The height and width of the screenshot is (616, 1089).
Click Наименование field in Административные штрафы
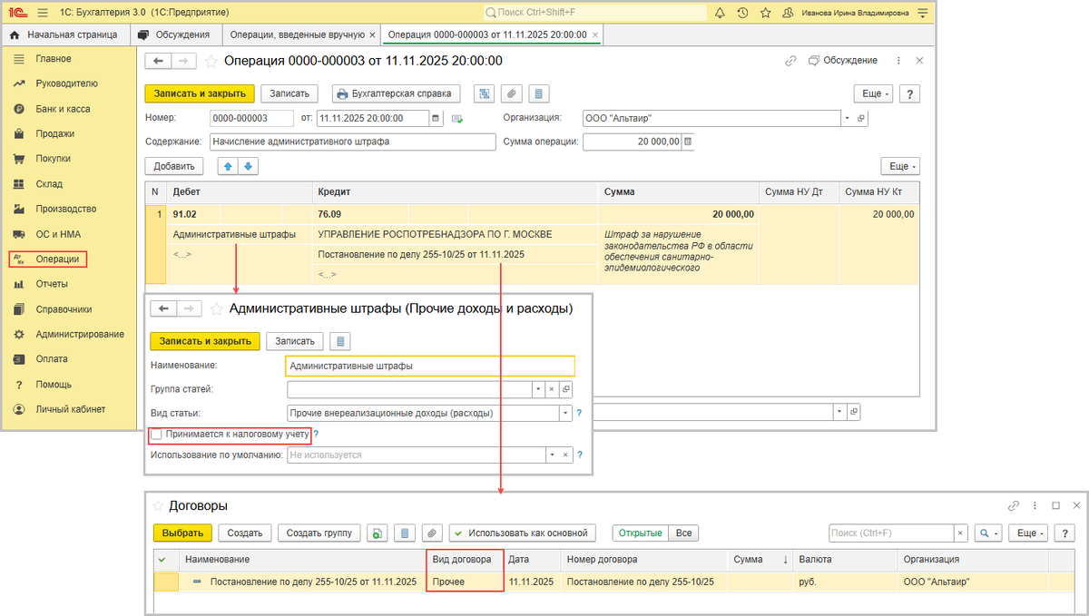(x=430, y=366)
